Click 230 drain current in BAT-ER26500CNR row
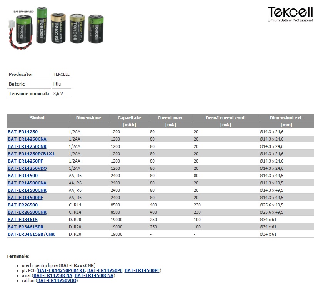This screenshot has width=318, height=285. click(197, 212)
